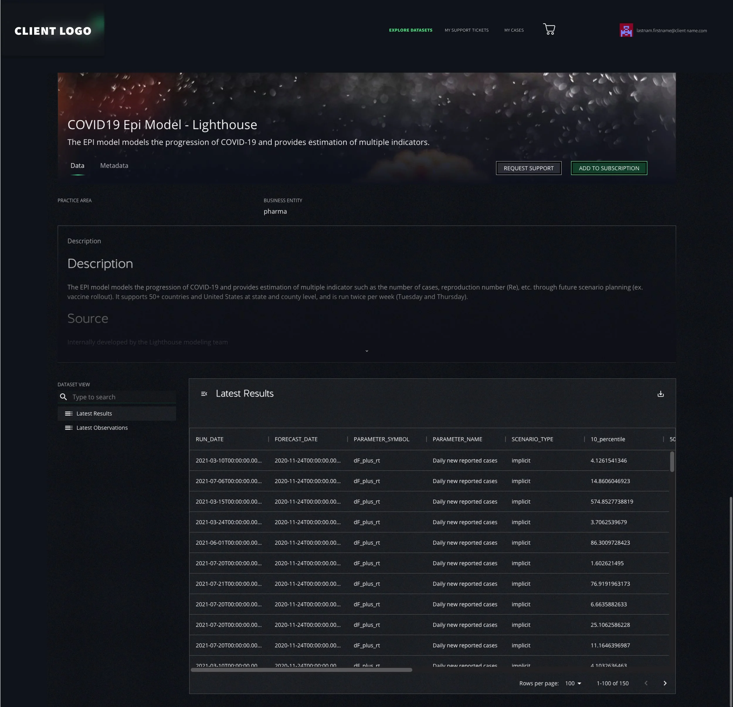Click the search magnifier icon
The height and width of the screenshot is (707, 733).
click(64, 397)
